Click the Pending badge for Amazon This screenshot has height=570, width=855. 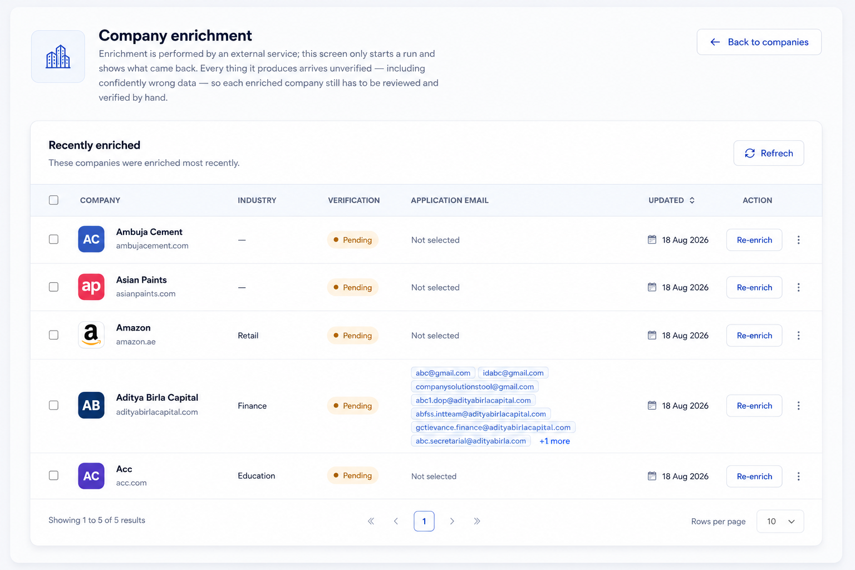click(353, 336)
